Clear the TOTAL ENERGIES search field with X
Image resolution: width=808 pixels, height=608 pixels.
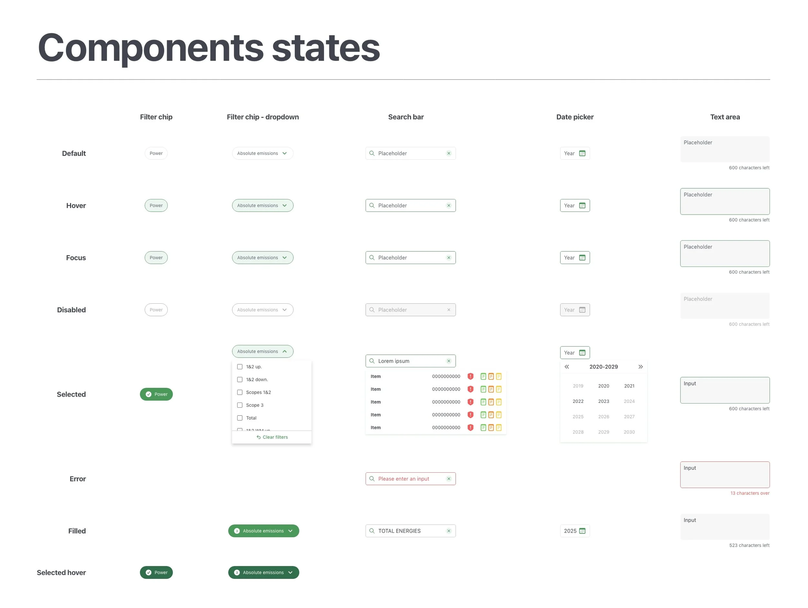pos(449,531)
